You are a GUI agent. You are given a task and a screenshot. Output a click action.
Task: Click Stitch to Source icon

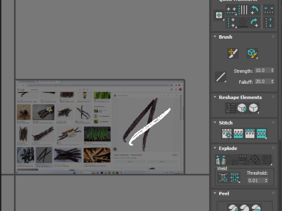tap(250, 134)
